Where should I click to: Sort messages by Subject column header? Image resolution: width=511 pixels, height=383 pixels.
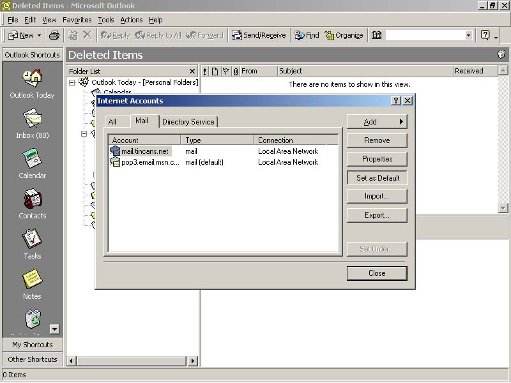click(365, 71)
